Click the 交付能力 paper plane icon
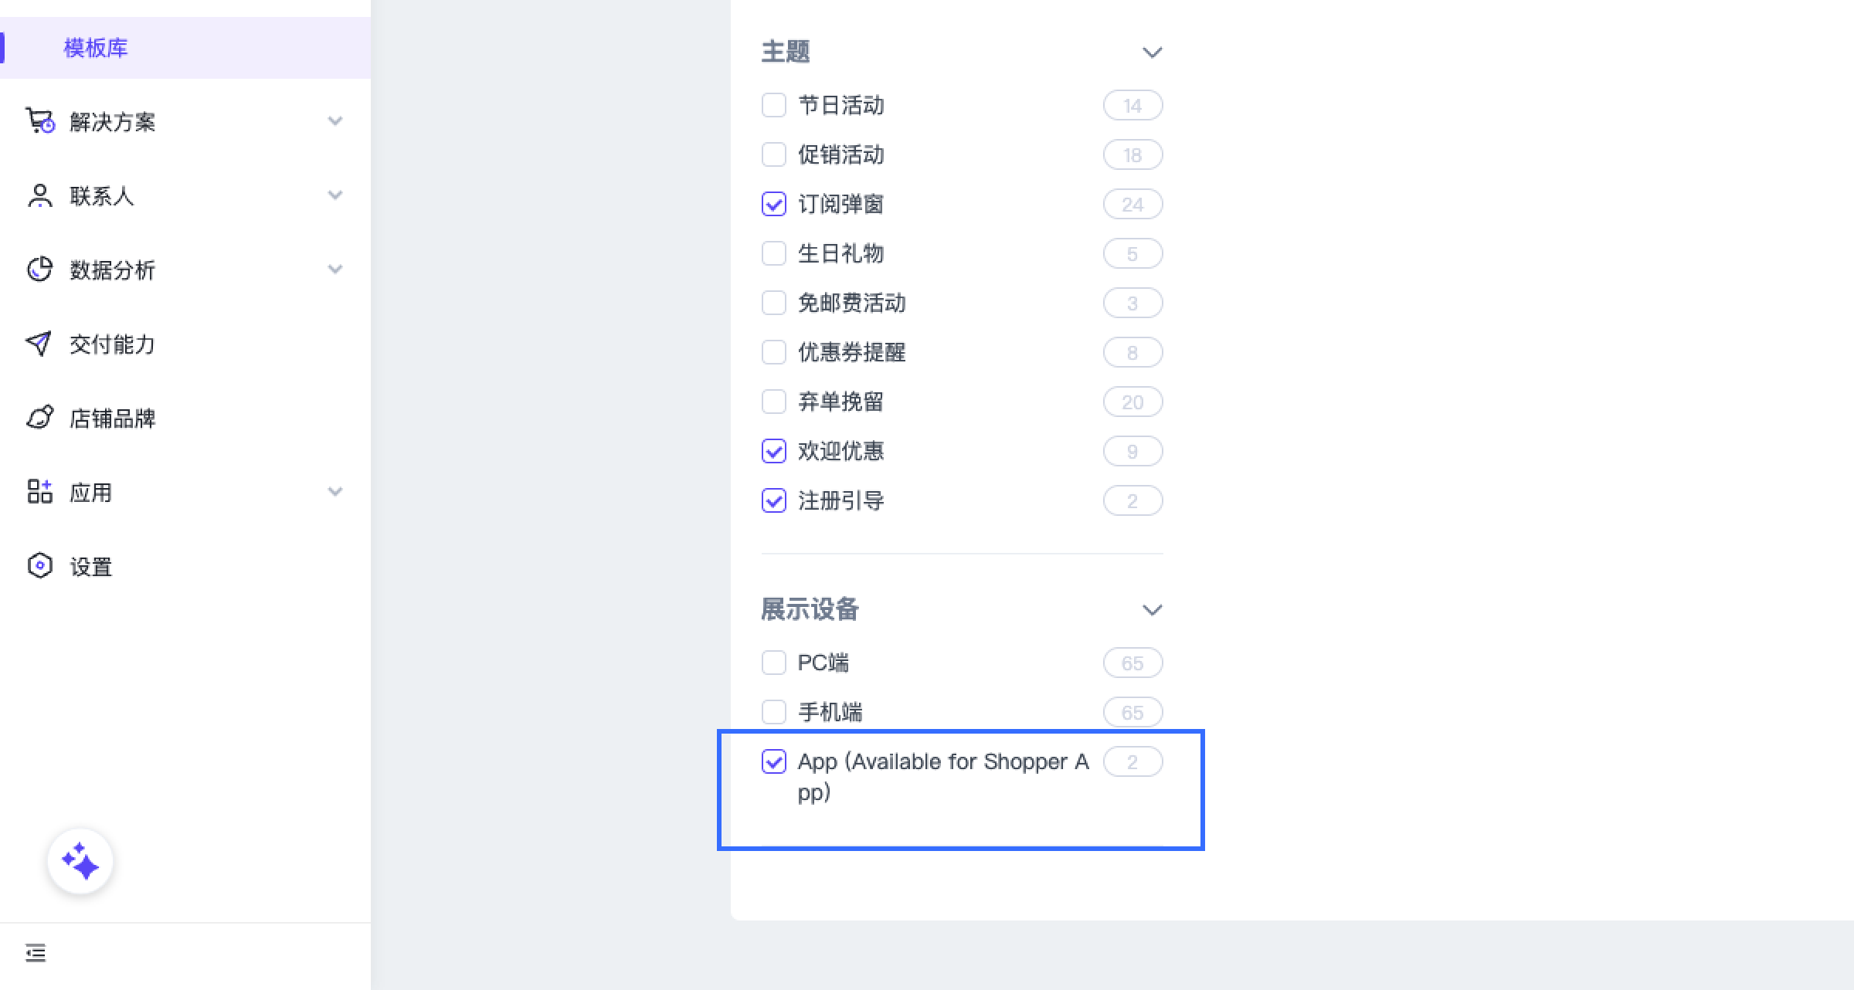 click(39, 344)
